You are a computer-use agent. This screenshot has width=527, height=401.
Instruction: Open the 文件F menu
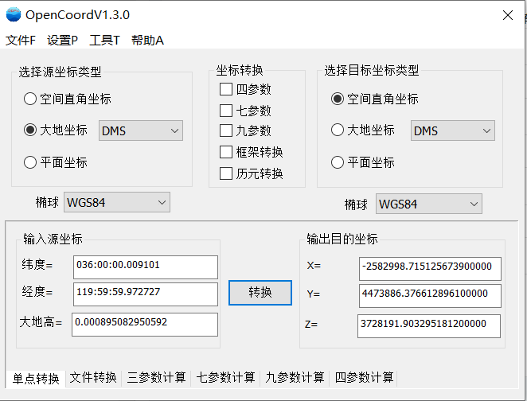coord(21,40)
